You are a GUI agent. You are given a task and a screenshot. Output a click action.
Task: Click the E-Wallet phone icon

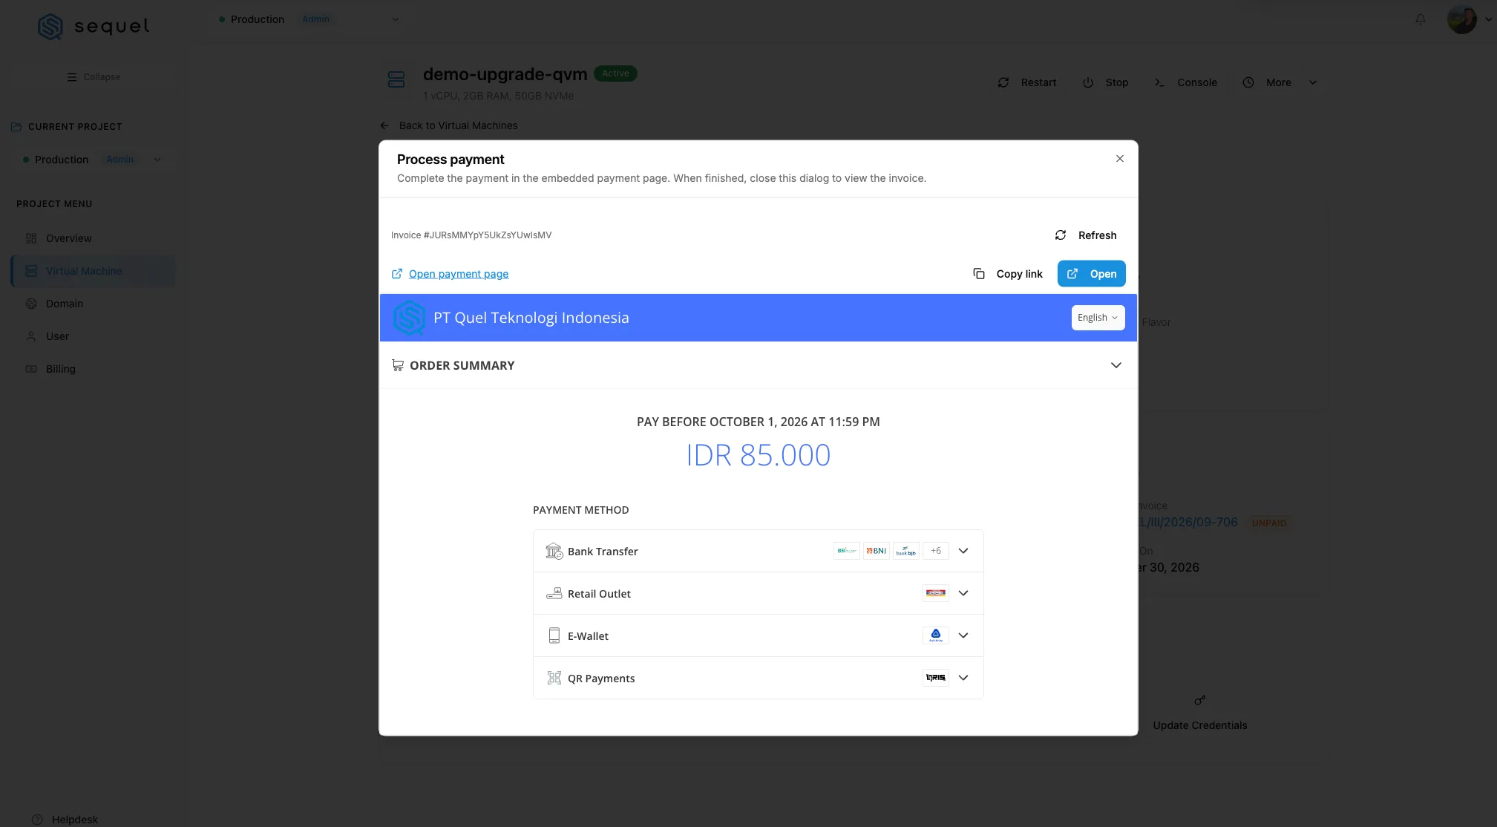[x=554, y=635]
